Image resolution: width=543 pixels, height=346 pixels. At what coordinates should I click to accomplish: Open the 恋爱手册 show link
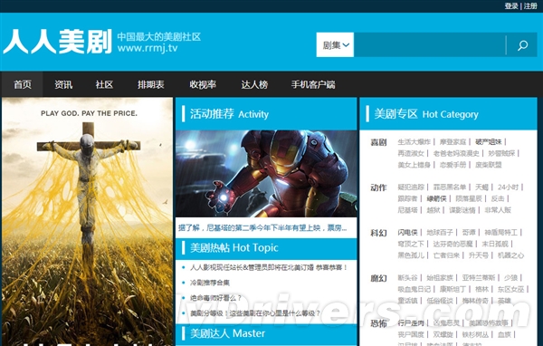453,165
